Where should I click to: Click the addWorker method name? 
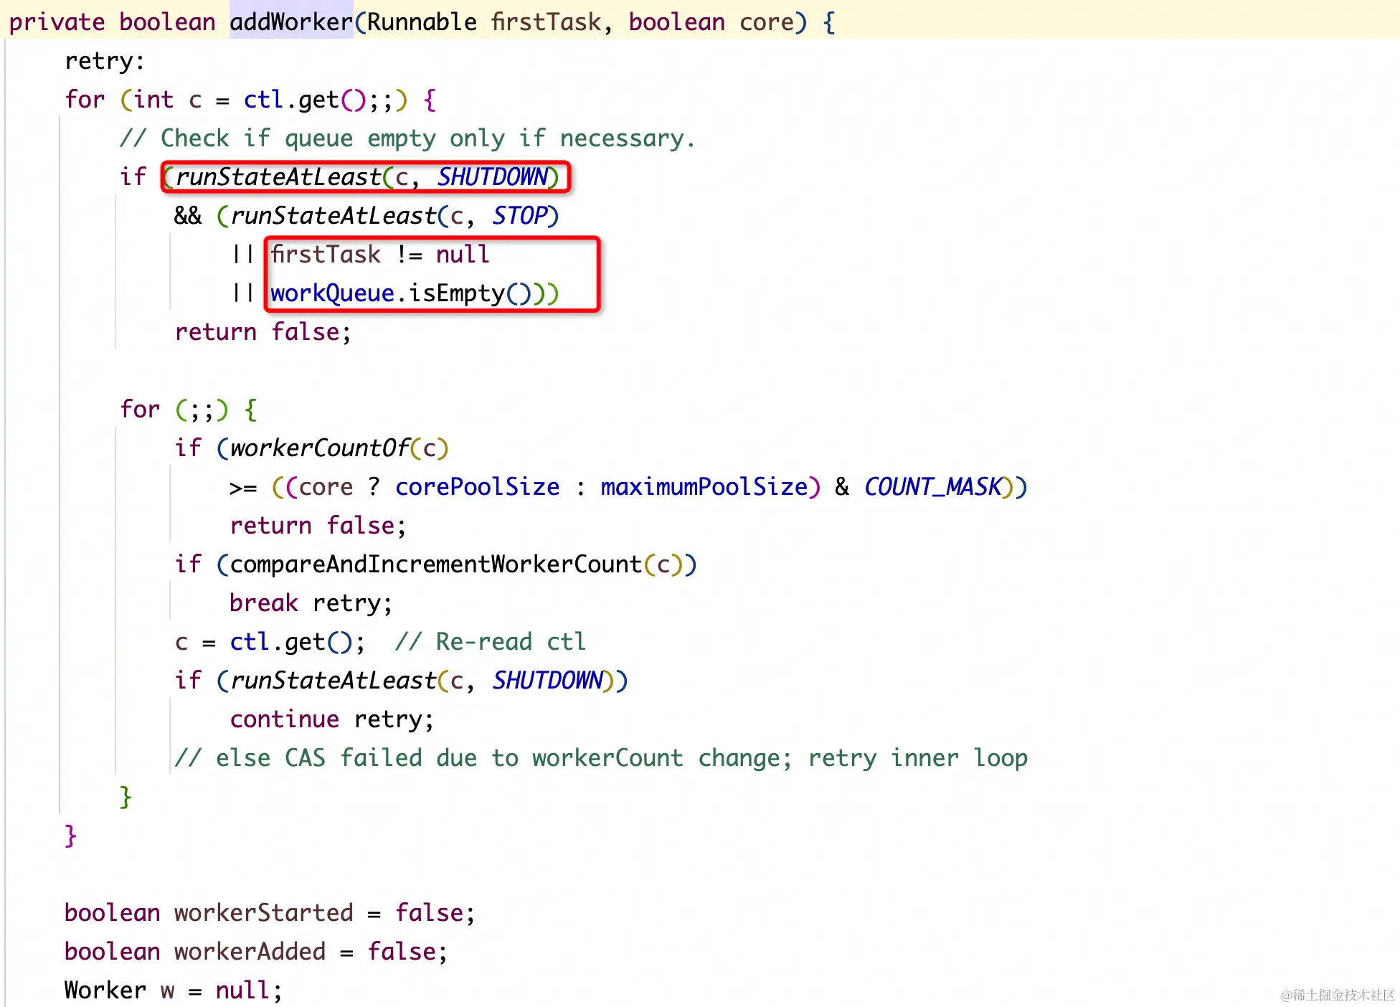(290, 22)
